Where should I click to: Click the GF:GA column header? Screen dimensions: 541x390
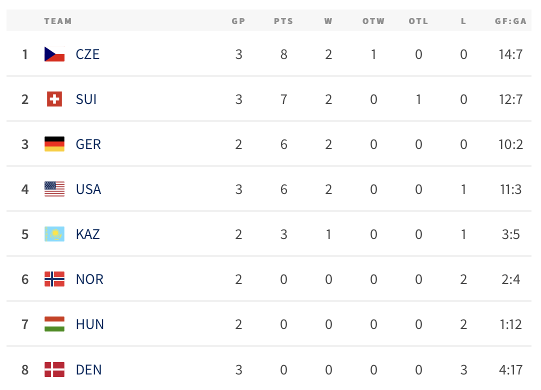tap(510, 21)
